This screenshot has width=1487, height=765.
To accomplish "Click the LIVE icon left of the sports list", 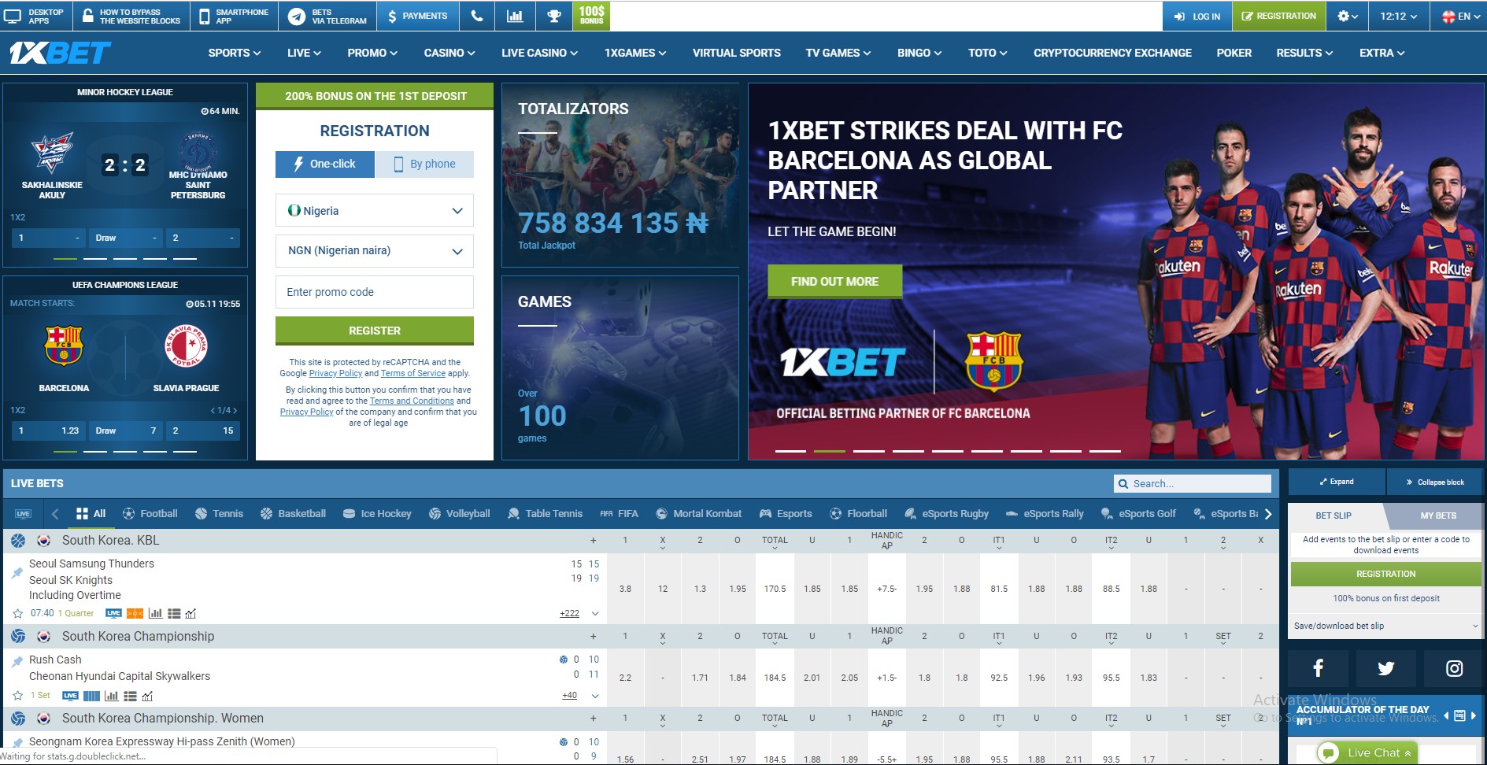I will click(x=23, y=514).
